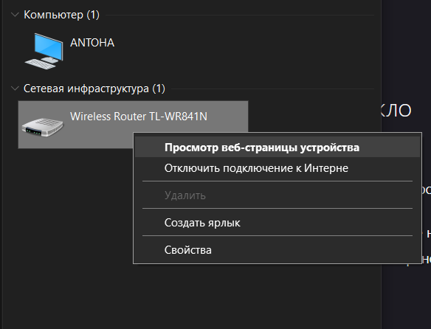Select the Wireless Router TL-WR841N label
This screenshot has width=431, height=329.
139,117
